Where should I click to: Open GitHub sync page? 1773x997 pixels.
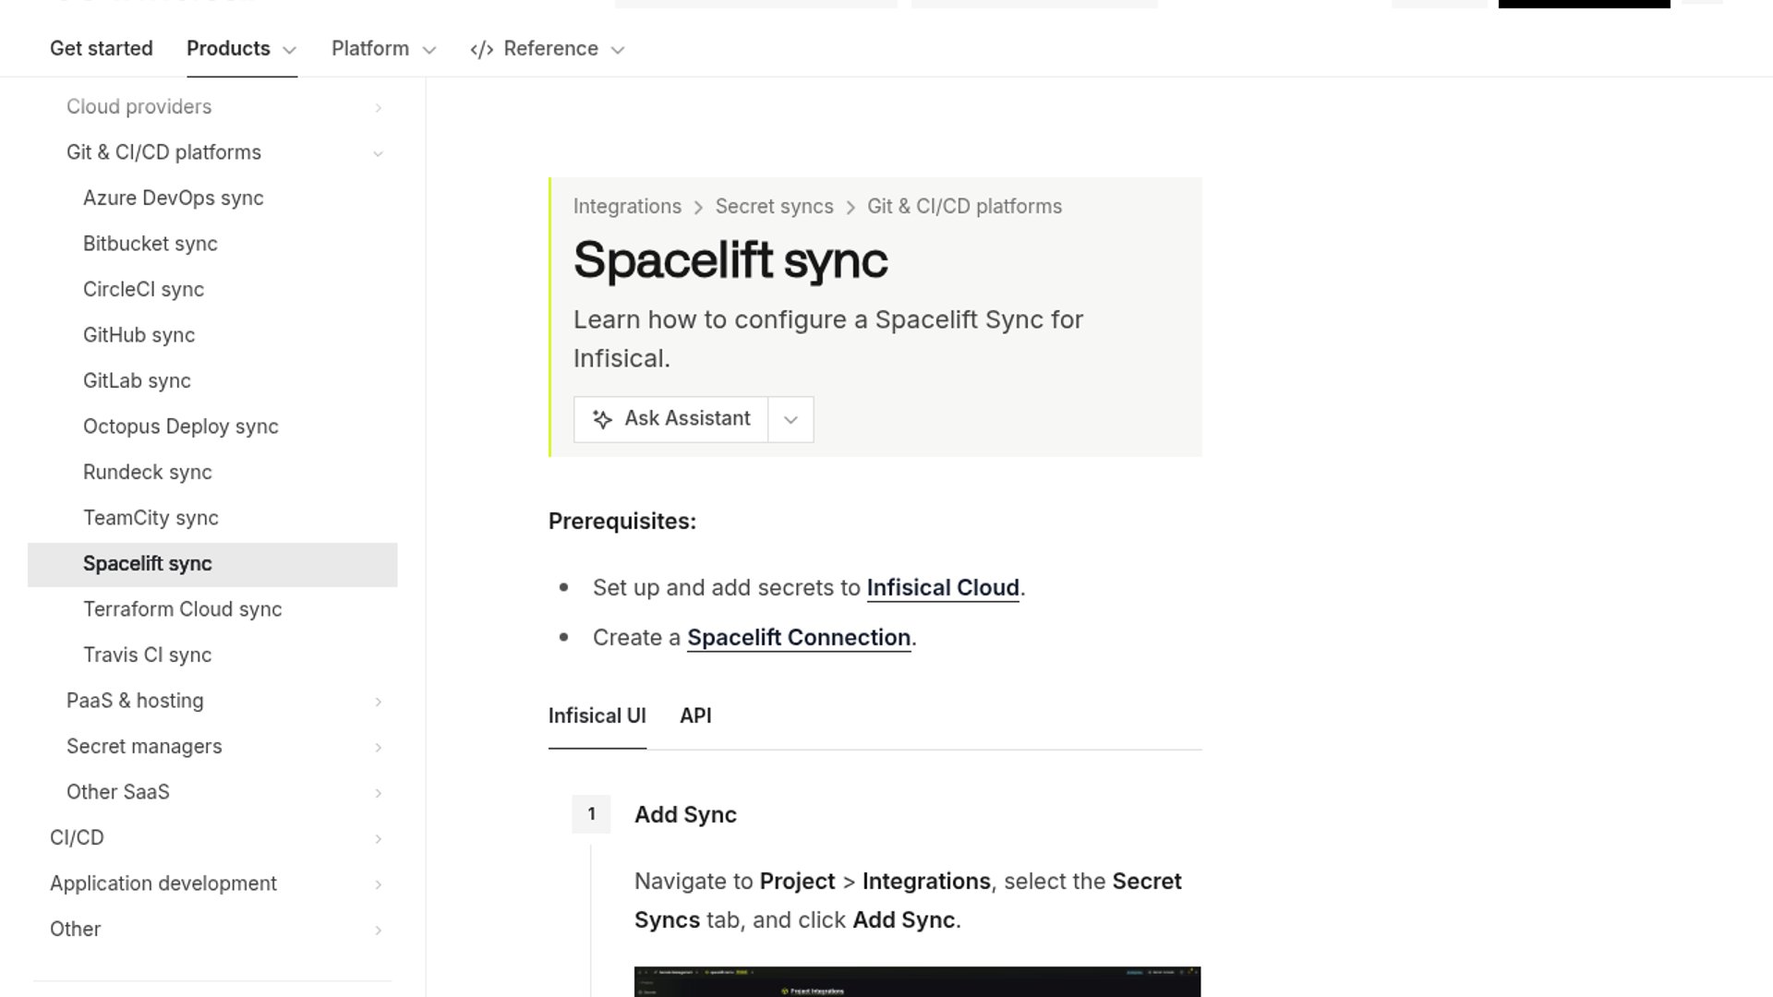139,336
